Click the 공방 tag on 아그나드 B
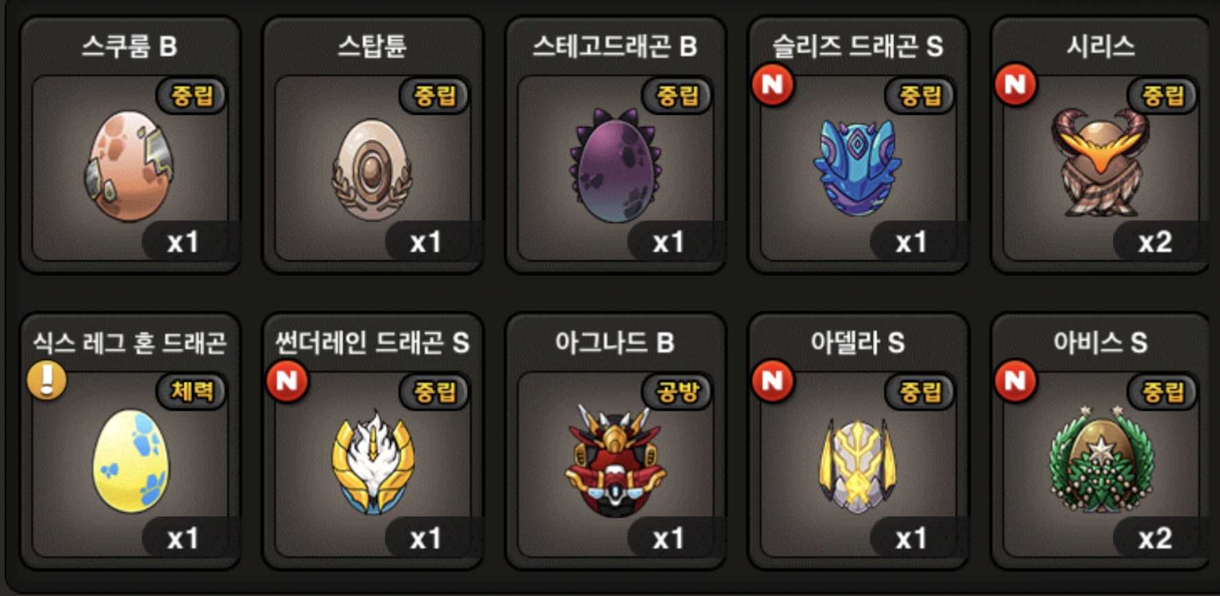The width and height of the screenshot is (1220, 596). click(677, 392)
